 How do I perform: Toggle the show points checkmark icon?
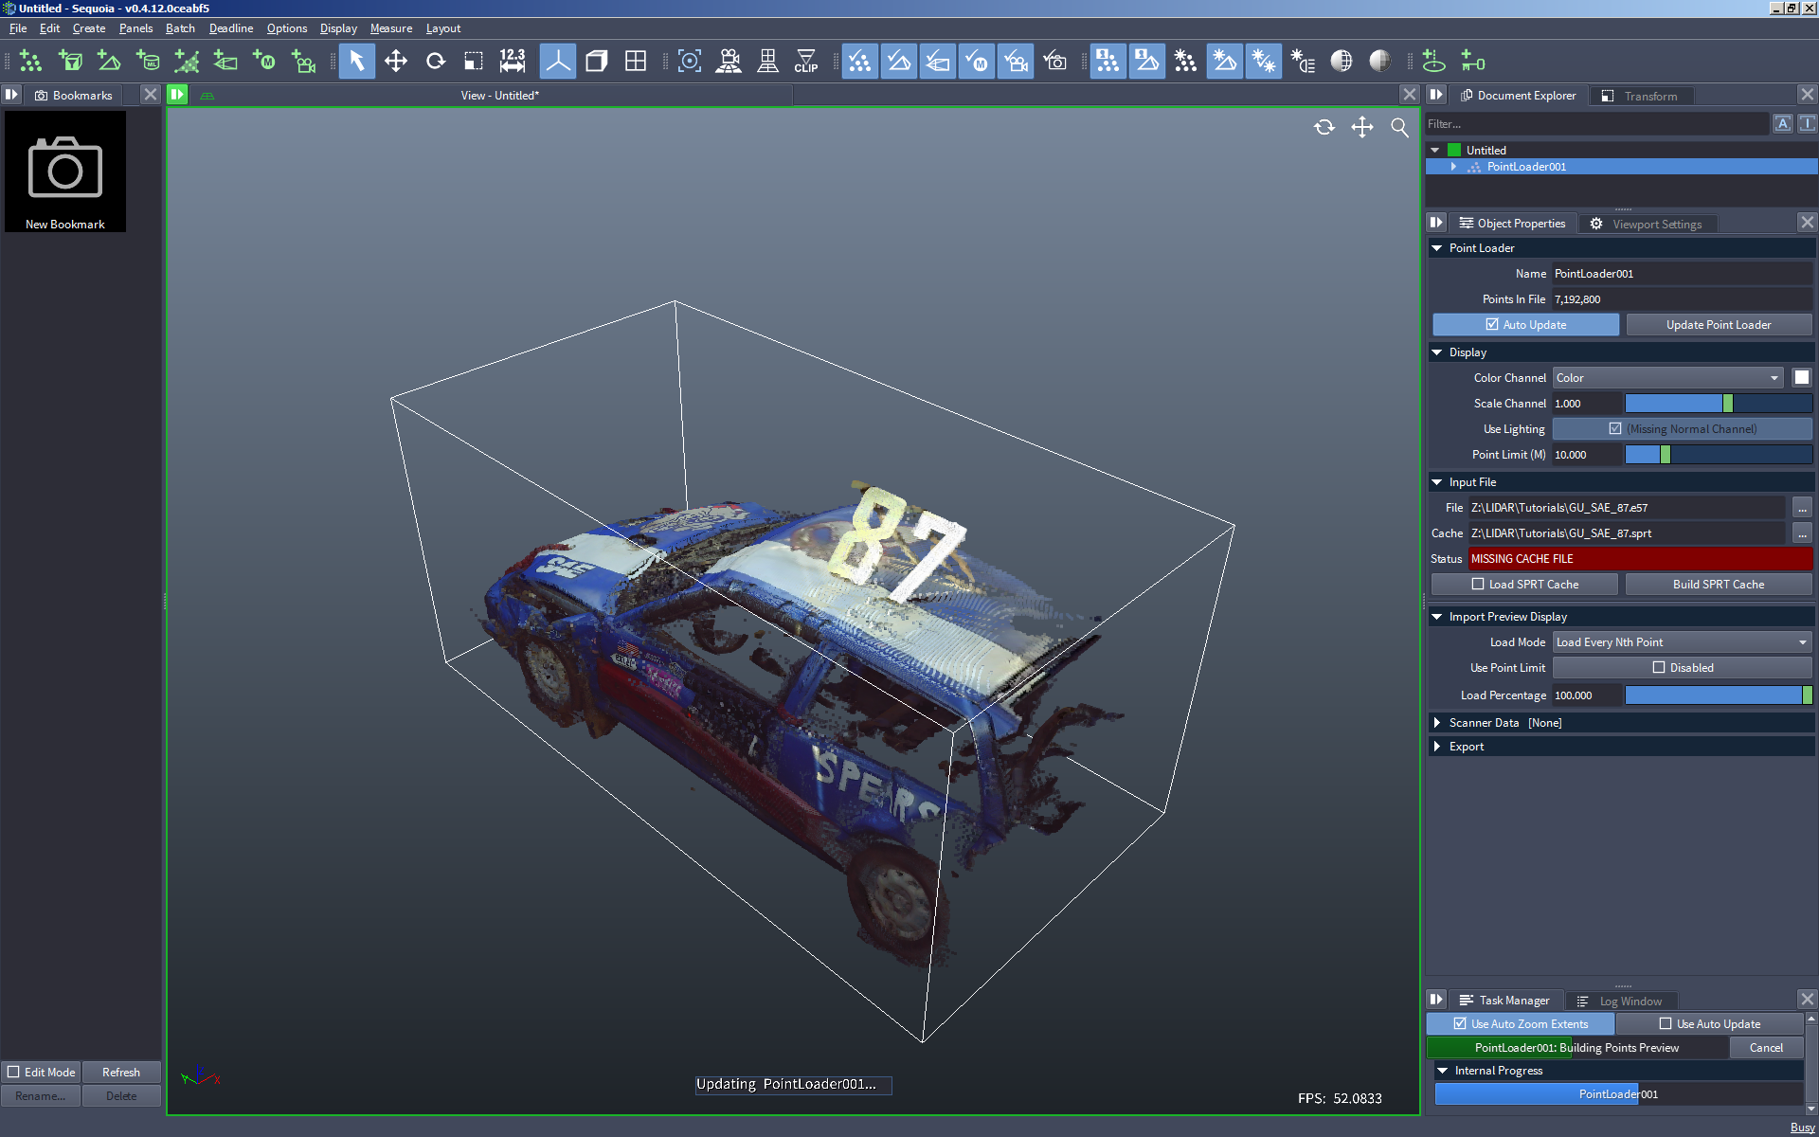860,62
